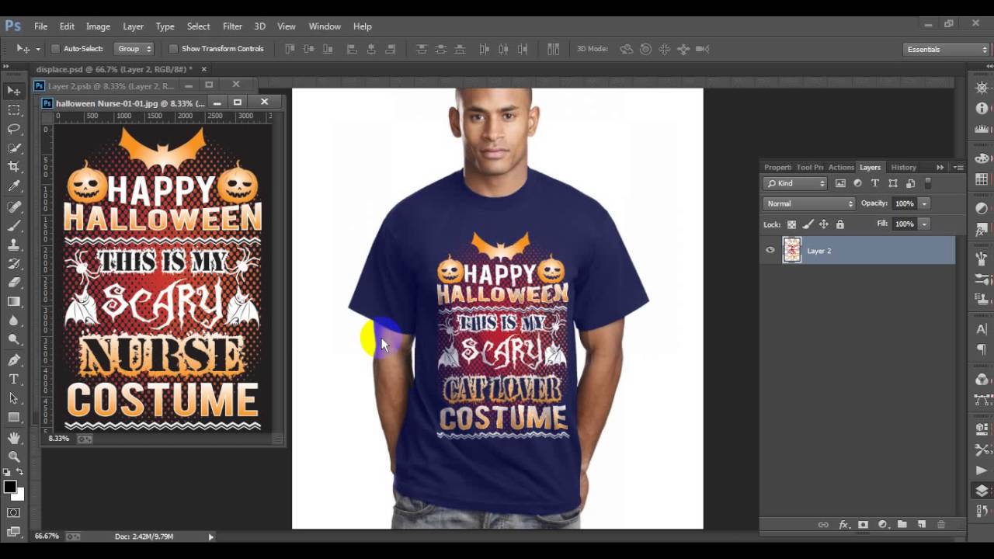The image size is (994, 559).
Task: Select the Move tool in the toolbox
Action: (14, 91)
